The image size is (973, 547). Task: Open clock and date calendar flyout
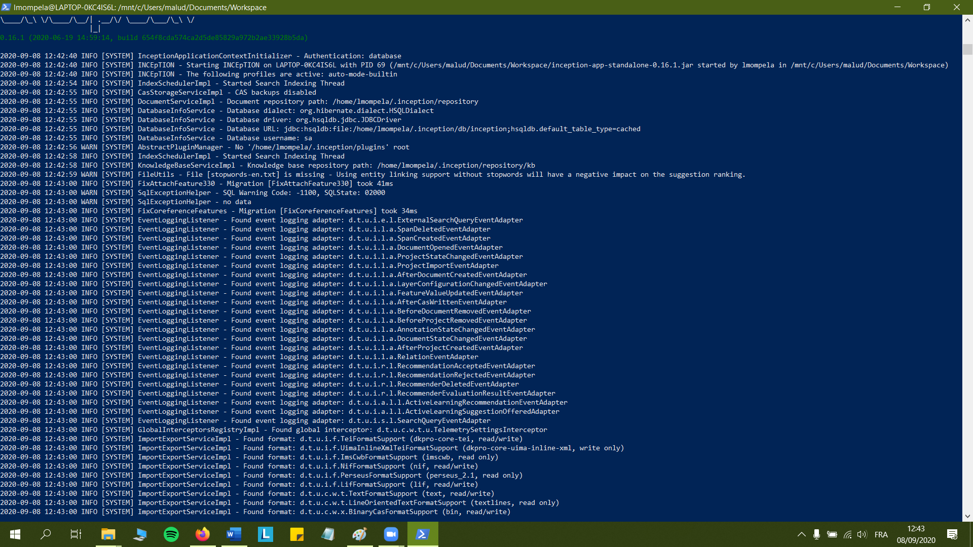click(916, 534)
